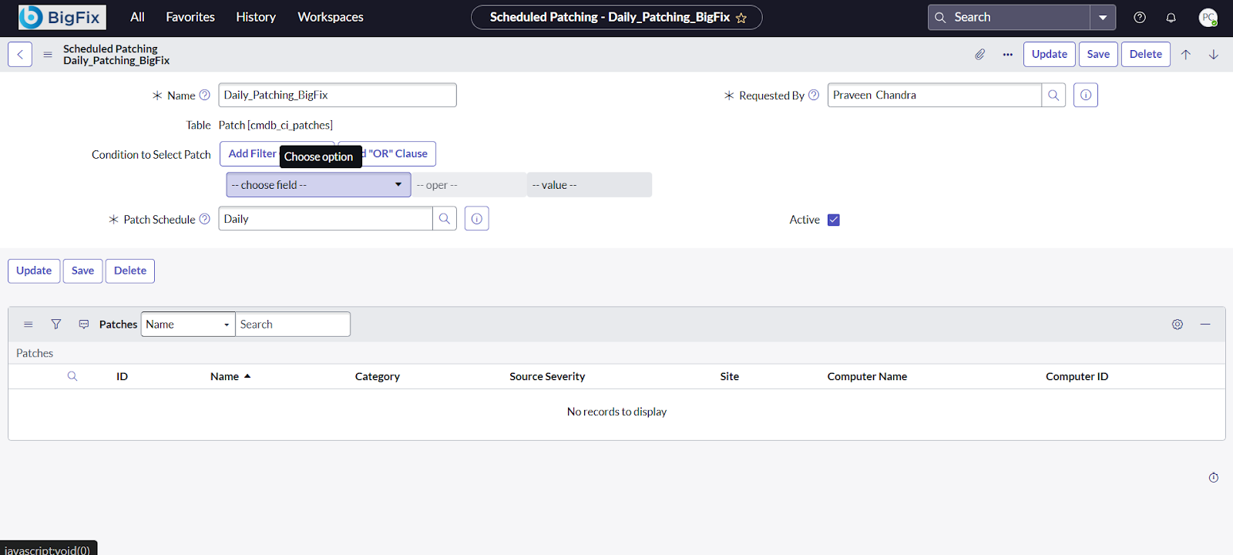Click the bottom Update button
The image size is (1233, 555).
click(x=34, y=271)
